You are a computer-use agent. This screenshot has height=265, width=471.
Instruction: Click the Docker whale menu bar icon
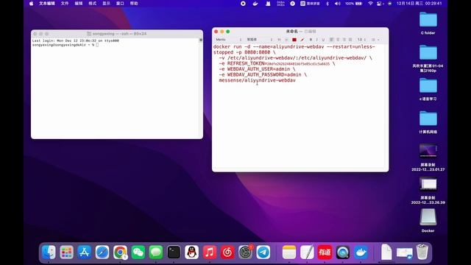pyautogui.click(x=255, y=3)
